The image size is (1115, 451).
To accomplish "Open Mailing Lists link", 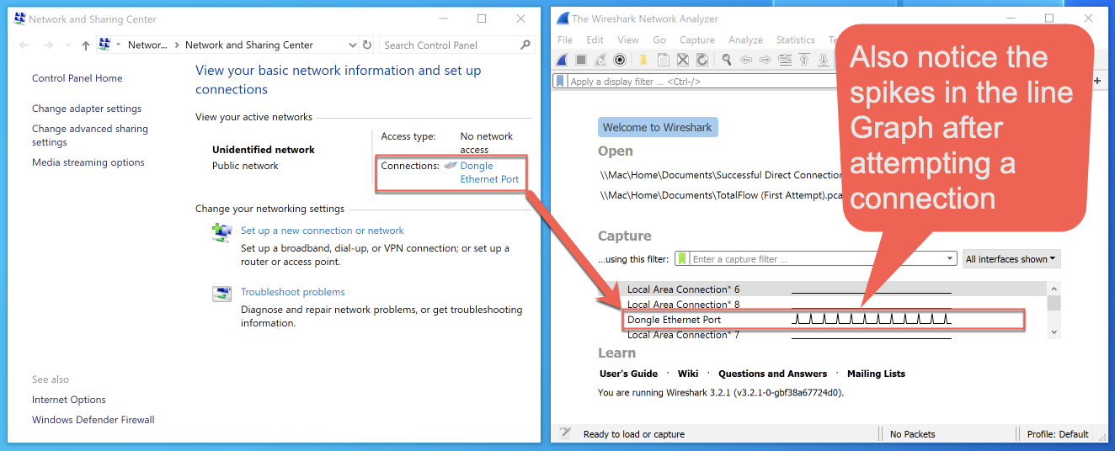I will tap(876, 374).
